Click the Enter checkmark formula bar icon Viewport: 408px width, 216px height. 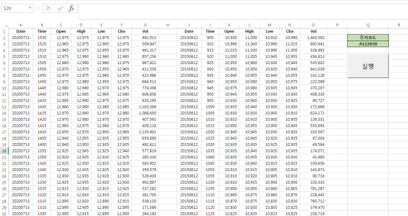click(60, 8)
